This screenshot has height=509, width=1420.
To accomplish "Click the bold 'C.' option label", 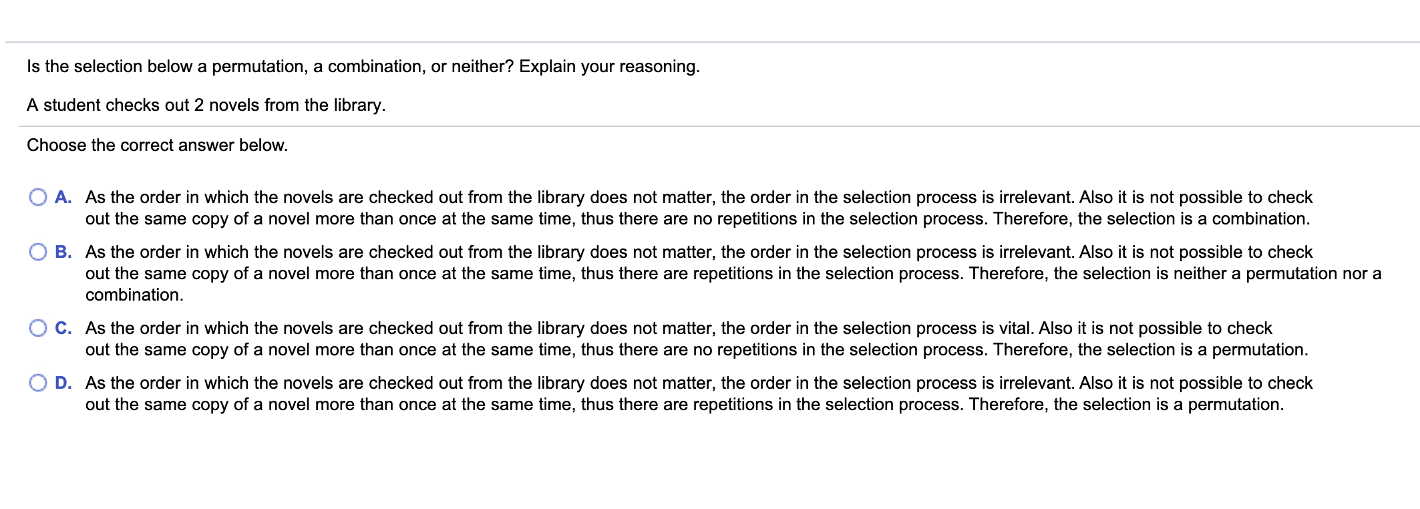I will tap(63, 328).
